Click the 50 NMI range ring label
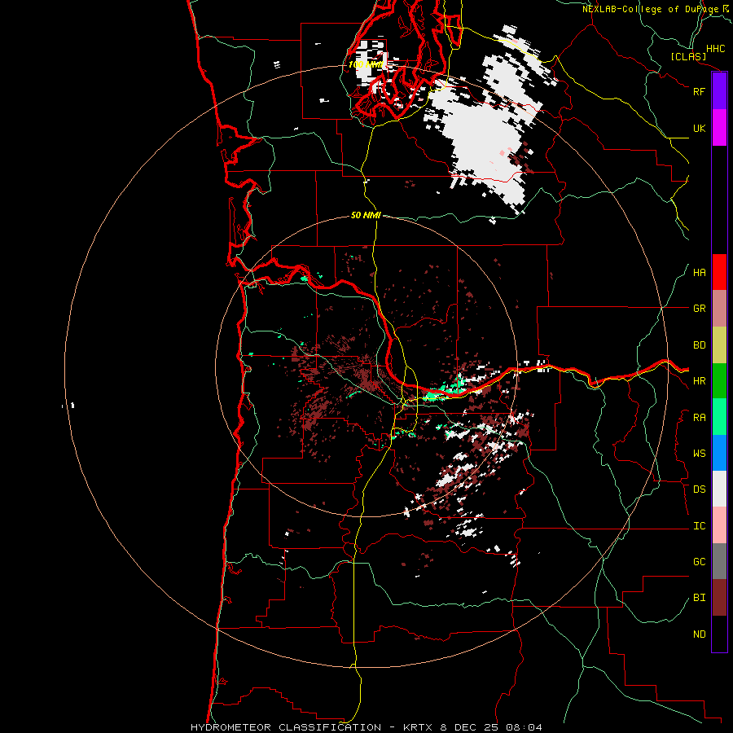 point(366,215)
